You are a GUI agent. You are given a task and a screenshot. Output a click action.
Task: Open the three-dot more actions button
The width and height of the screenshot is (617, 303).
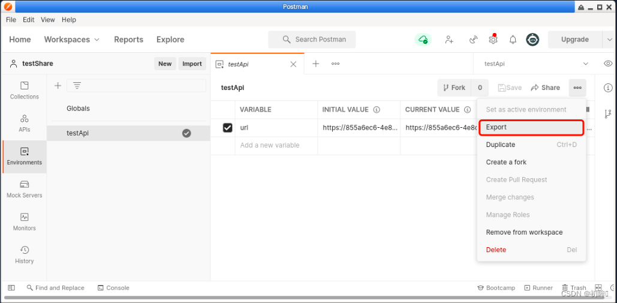577,88
